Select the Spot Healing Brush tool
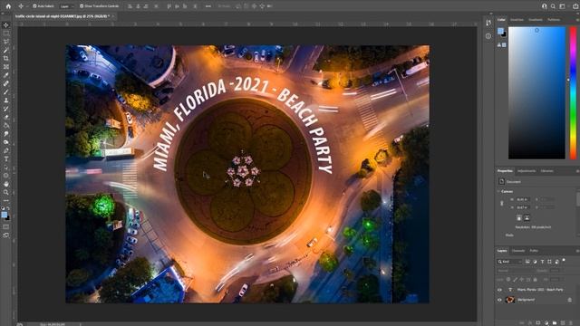This screenshot has width=580, height=326. coord(6,83)
